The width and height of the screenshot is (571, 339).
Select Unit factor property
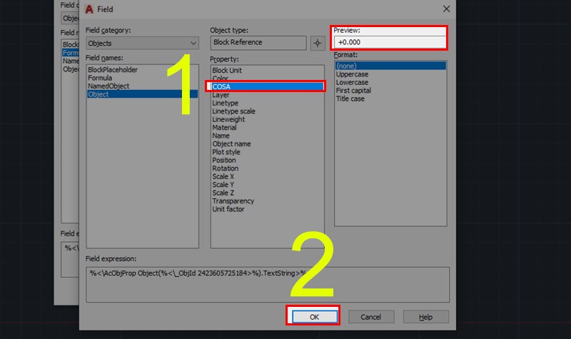(228, 209)
